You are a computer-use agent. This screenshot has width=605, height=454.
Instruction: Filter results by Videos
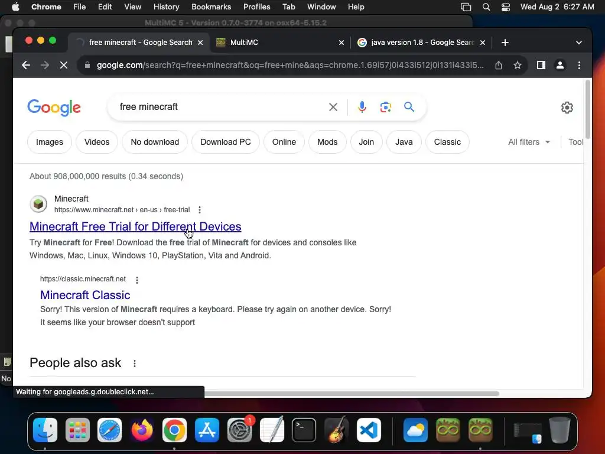point(97,142)
